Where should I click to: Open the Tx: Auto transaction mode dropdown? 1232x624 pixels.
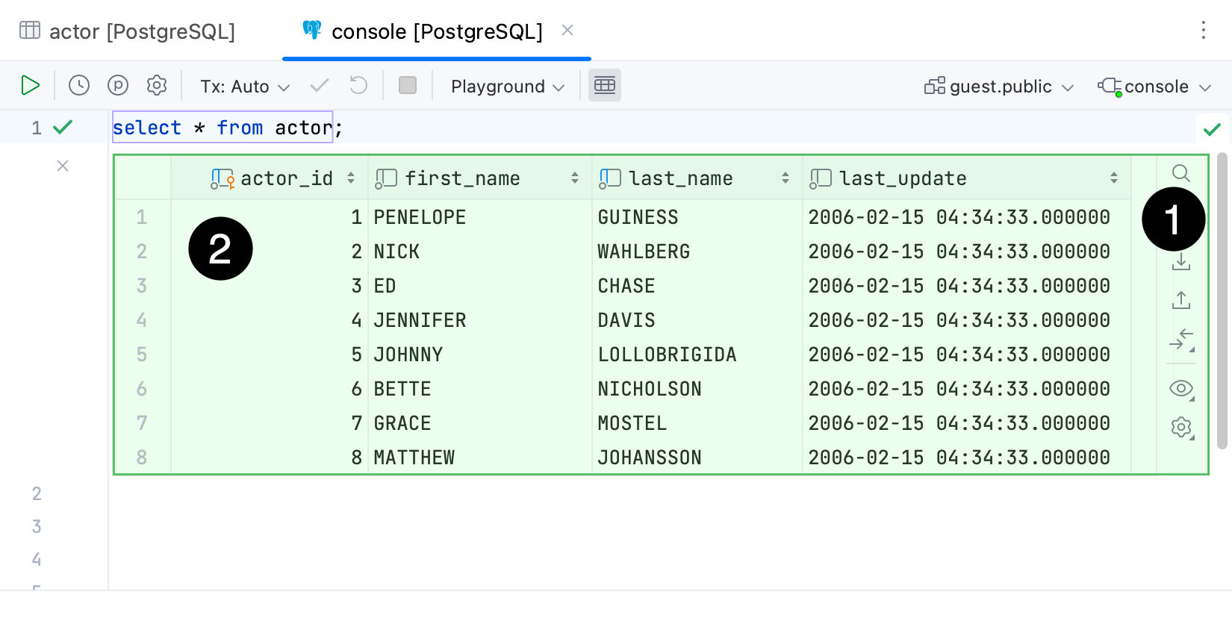tap(244, 87)
